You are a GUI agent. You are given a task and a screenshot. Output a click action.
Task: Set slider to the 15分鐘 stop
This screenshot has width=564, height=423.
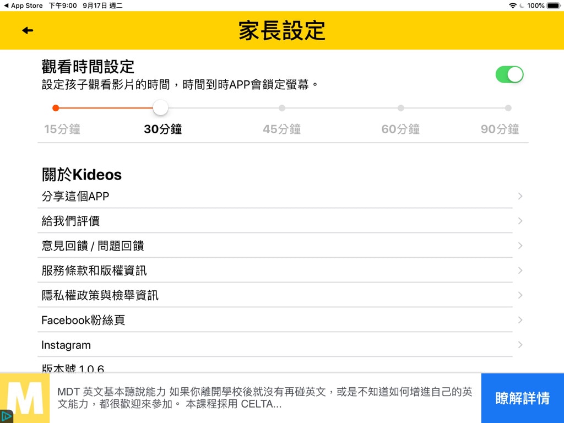click(x=56, y=108)
